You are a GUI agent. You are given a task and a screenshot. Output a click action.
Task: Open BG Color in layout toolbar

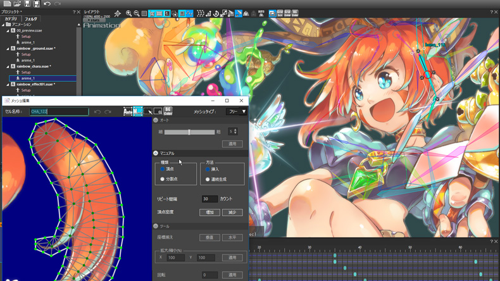[295, 13]
